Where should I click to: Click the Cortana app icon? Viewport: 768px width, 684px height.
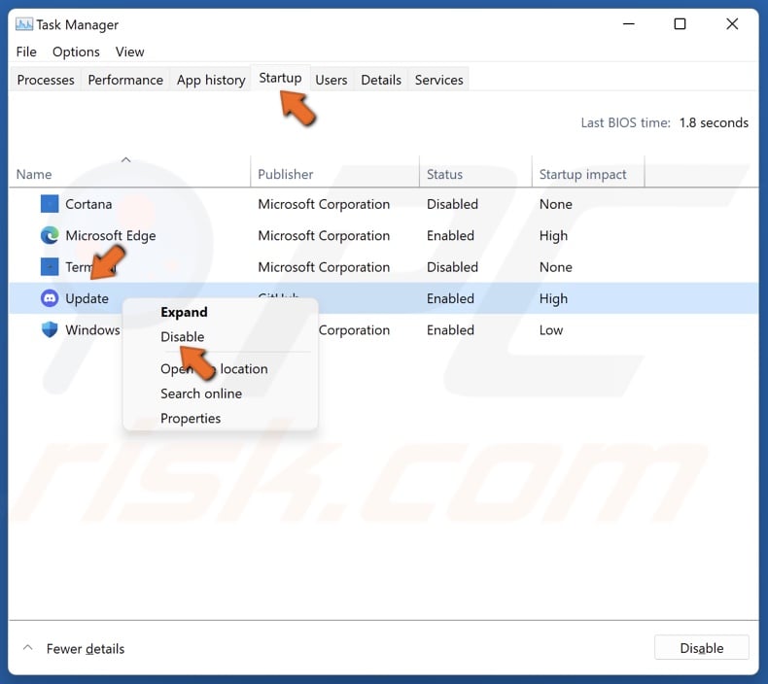click(x=50, y=204)
